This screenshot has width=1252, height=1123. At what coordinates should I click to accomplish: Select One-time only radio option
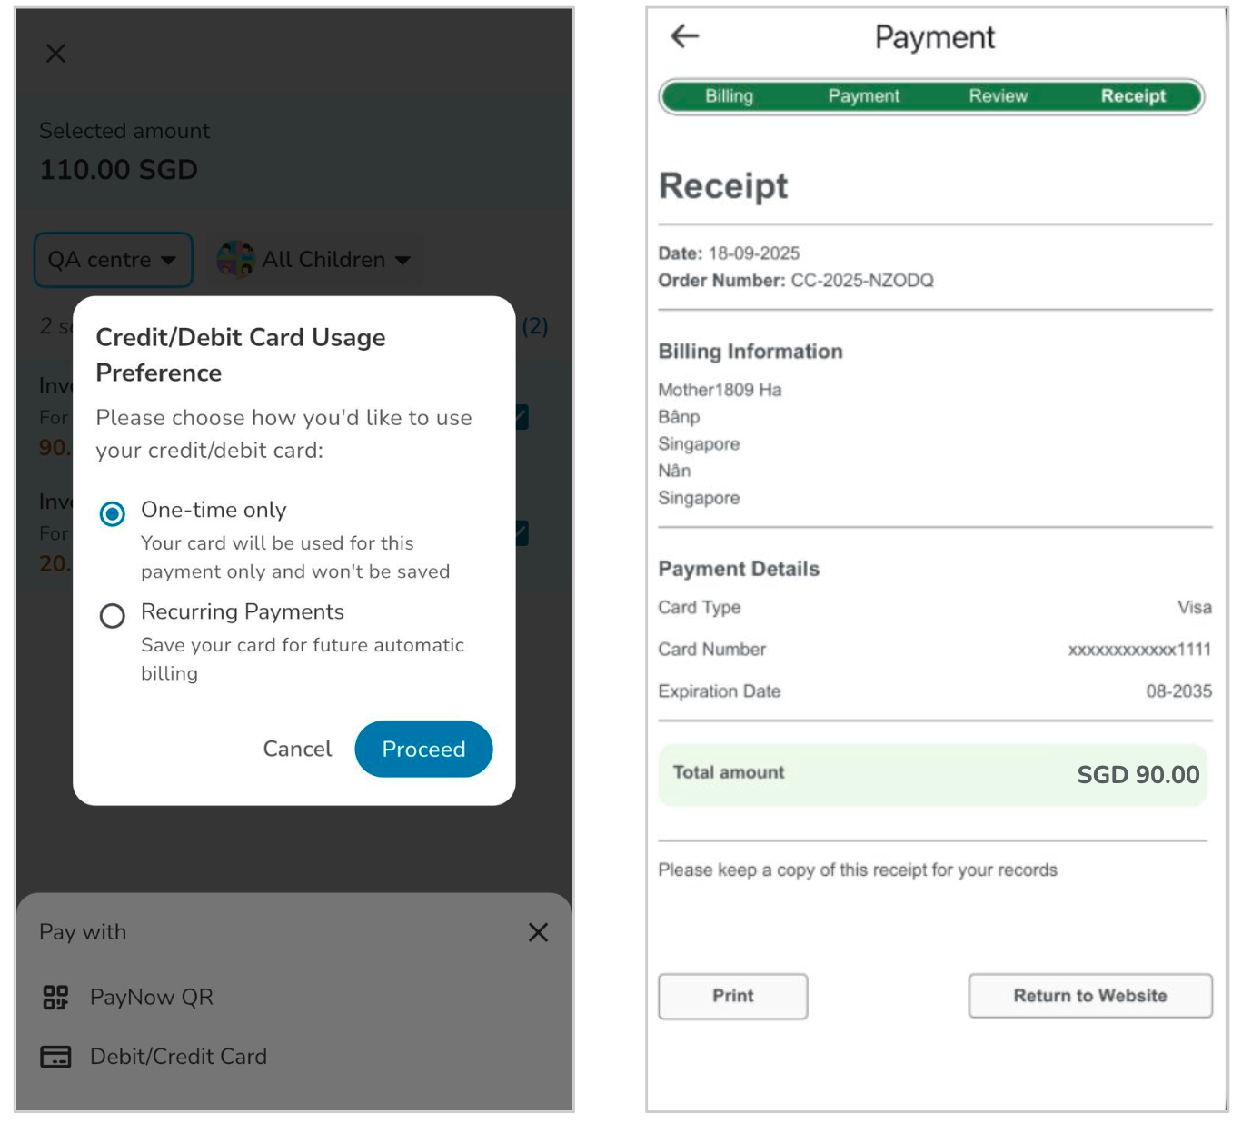pyautogui.click(x=113, y=514)
